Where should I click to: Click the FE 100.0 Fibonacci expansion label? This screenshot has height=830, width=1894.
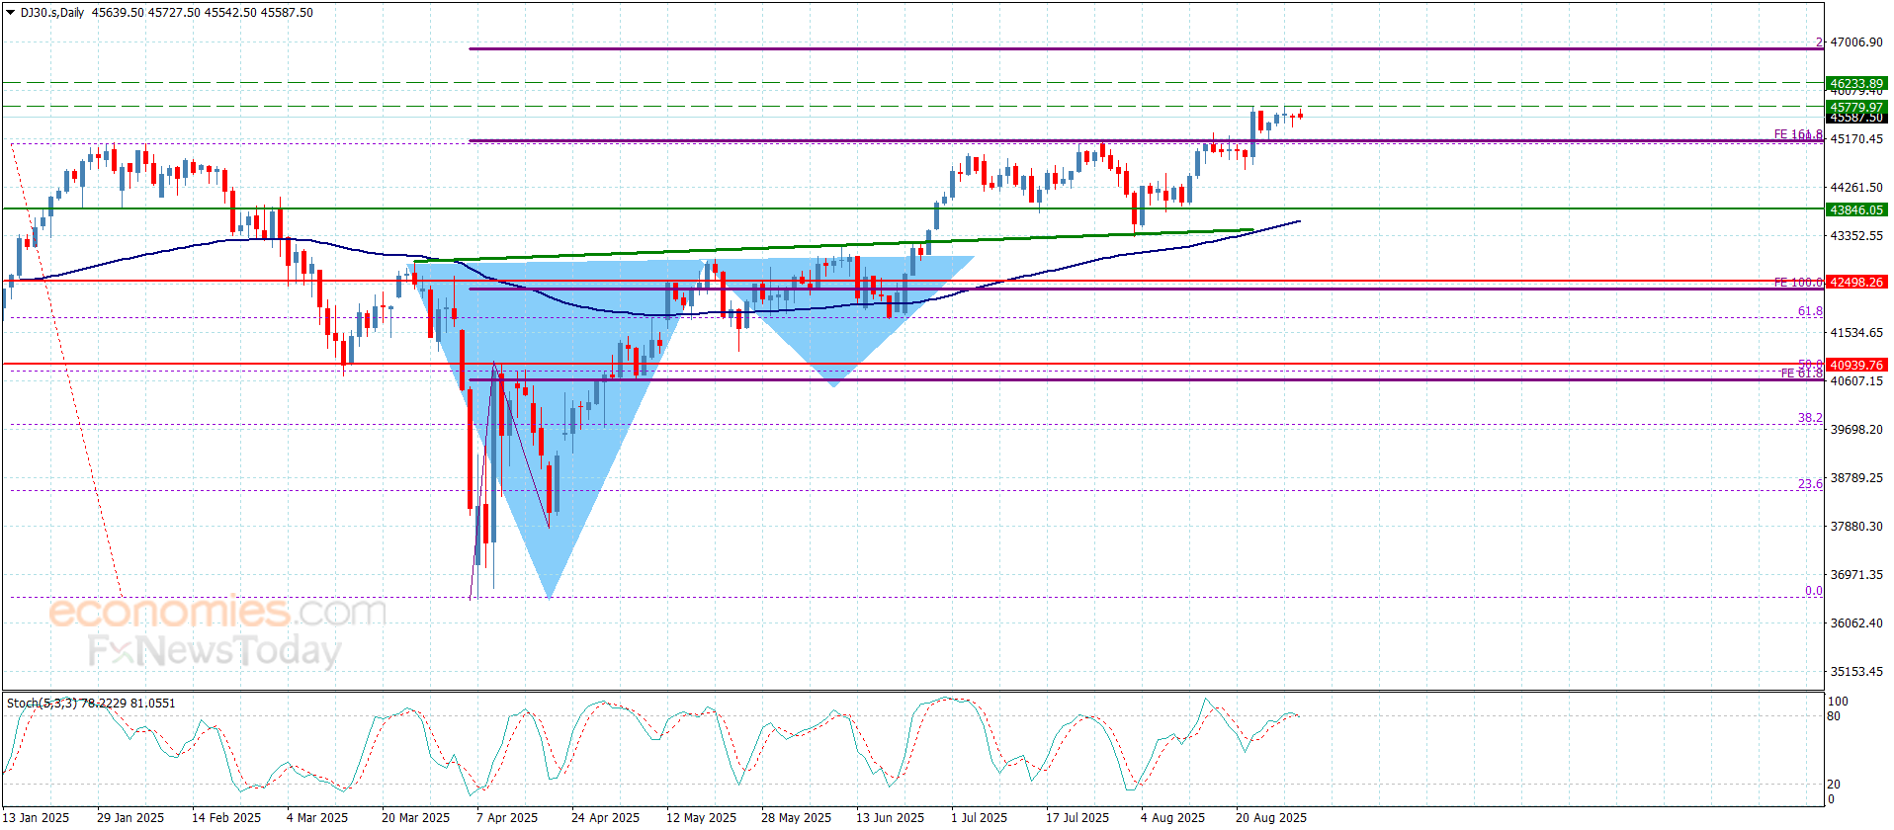[x=1798, y=283]
